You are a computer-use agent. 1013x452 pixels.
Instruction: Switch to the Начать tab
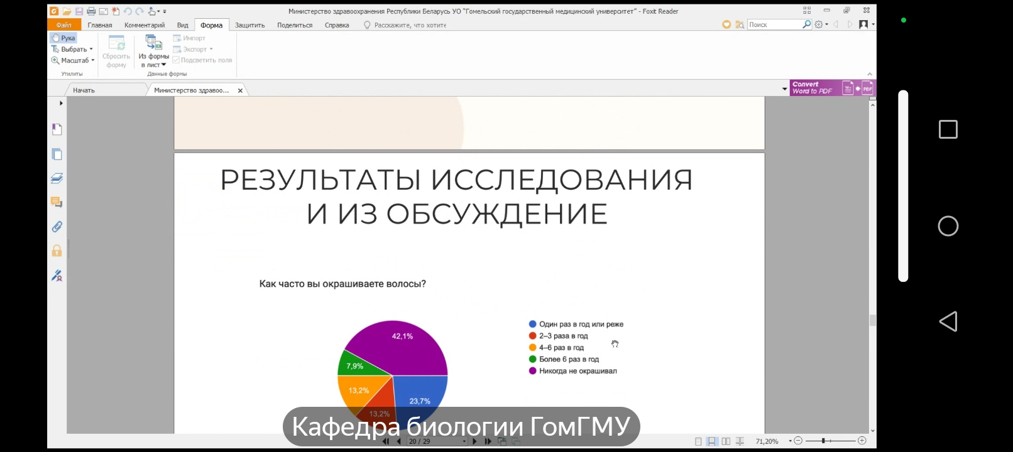tap(84, 90)
